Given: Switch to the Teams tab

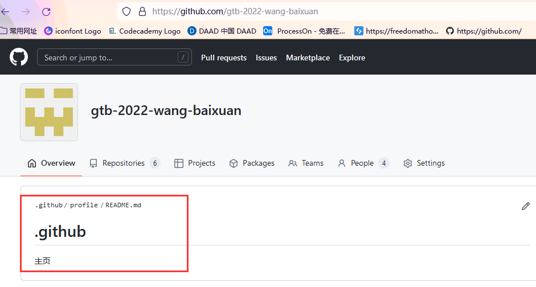Looking at the screenshot, I should click(306, 163).
